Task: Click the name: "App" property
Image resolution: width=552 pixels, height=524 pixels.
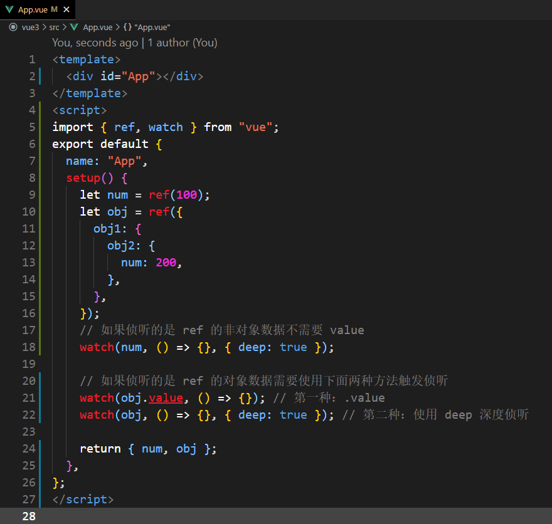Action: click(x=104, y=161)
